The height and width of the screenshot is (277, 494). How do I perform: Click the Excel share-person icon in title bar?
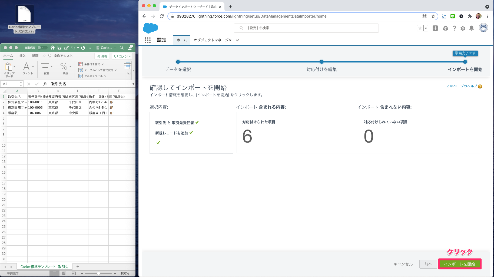click(x=130, y=48)
